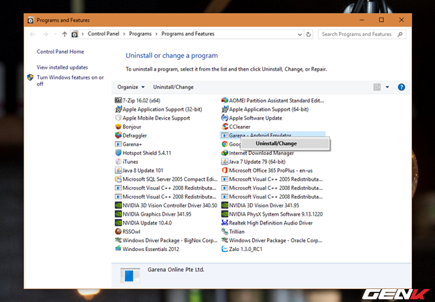Go up one level with the up arrow
Screen dimensions: 435x302
point(65,34)
